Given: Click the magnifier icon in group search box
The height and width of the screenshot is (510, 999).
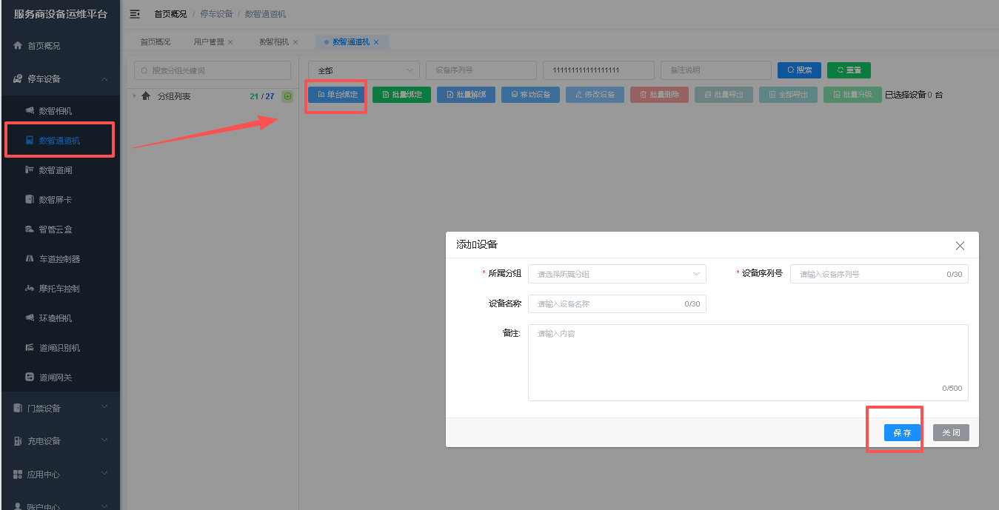Looking at the screenshot, I should (145, 70).
